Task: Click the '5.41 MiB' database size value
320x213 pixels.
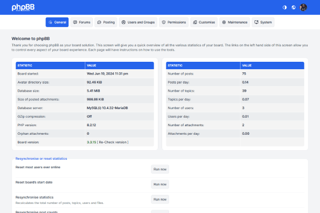Action: (93, 91)
